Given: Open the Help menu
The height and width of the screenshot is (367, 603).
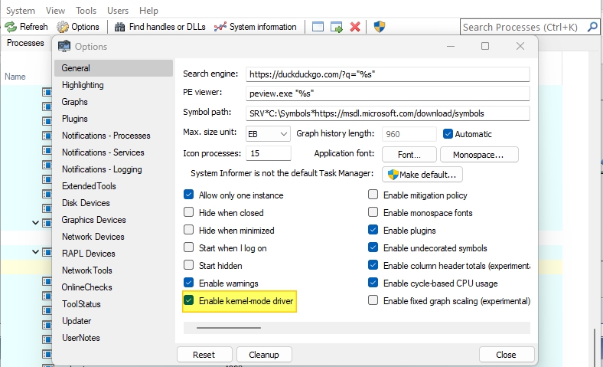Looking at the screenshot, I should [148, 11].
